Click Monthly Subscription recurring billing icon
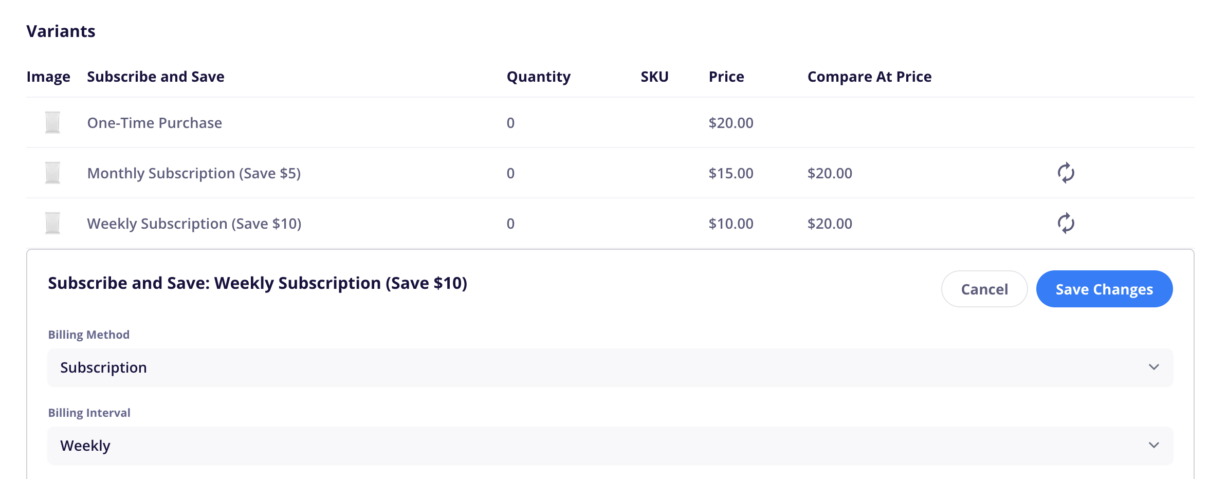Image resolution: width=1209 pixels, height=479 pixels. click(x=1066, y=173)
